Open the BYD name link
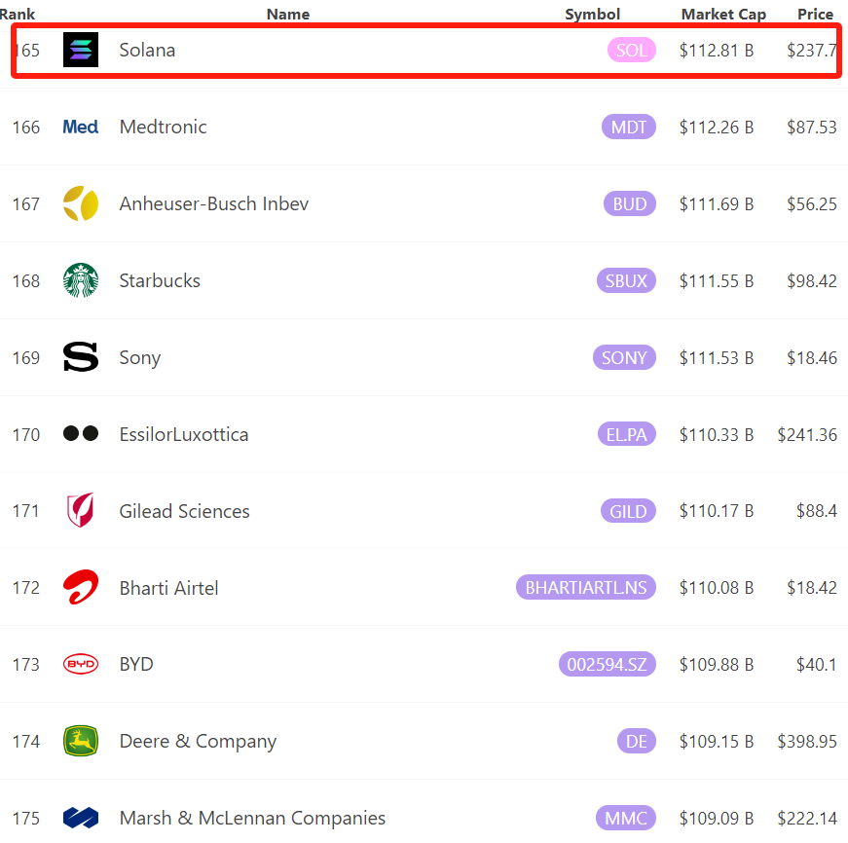The width and height of the screenshot is (848, 843). pyautogui.click(x=136, y=664)
